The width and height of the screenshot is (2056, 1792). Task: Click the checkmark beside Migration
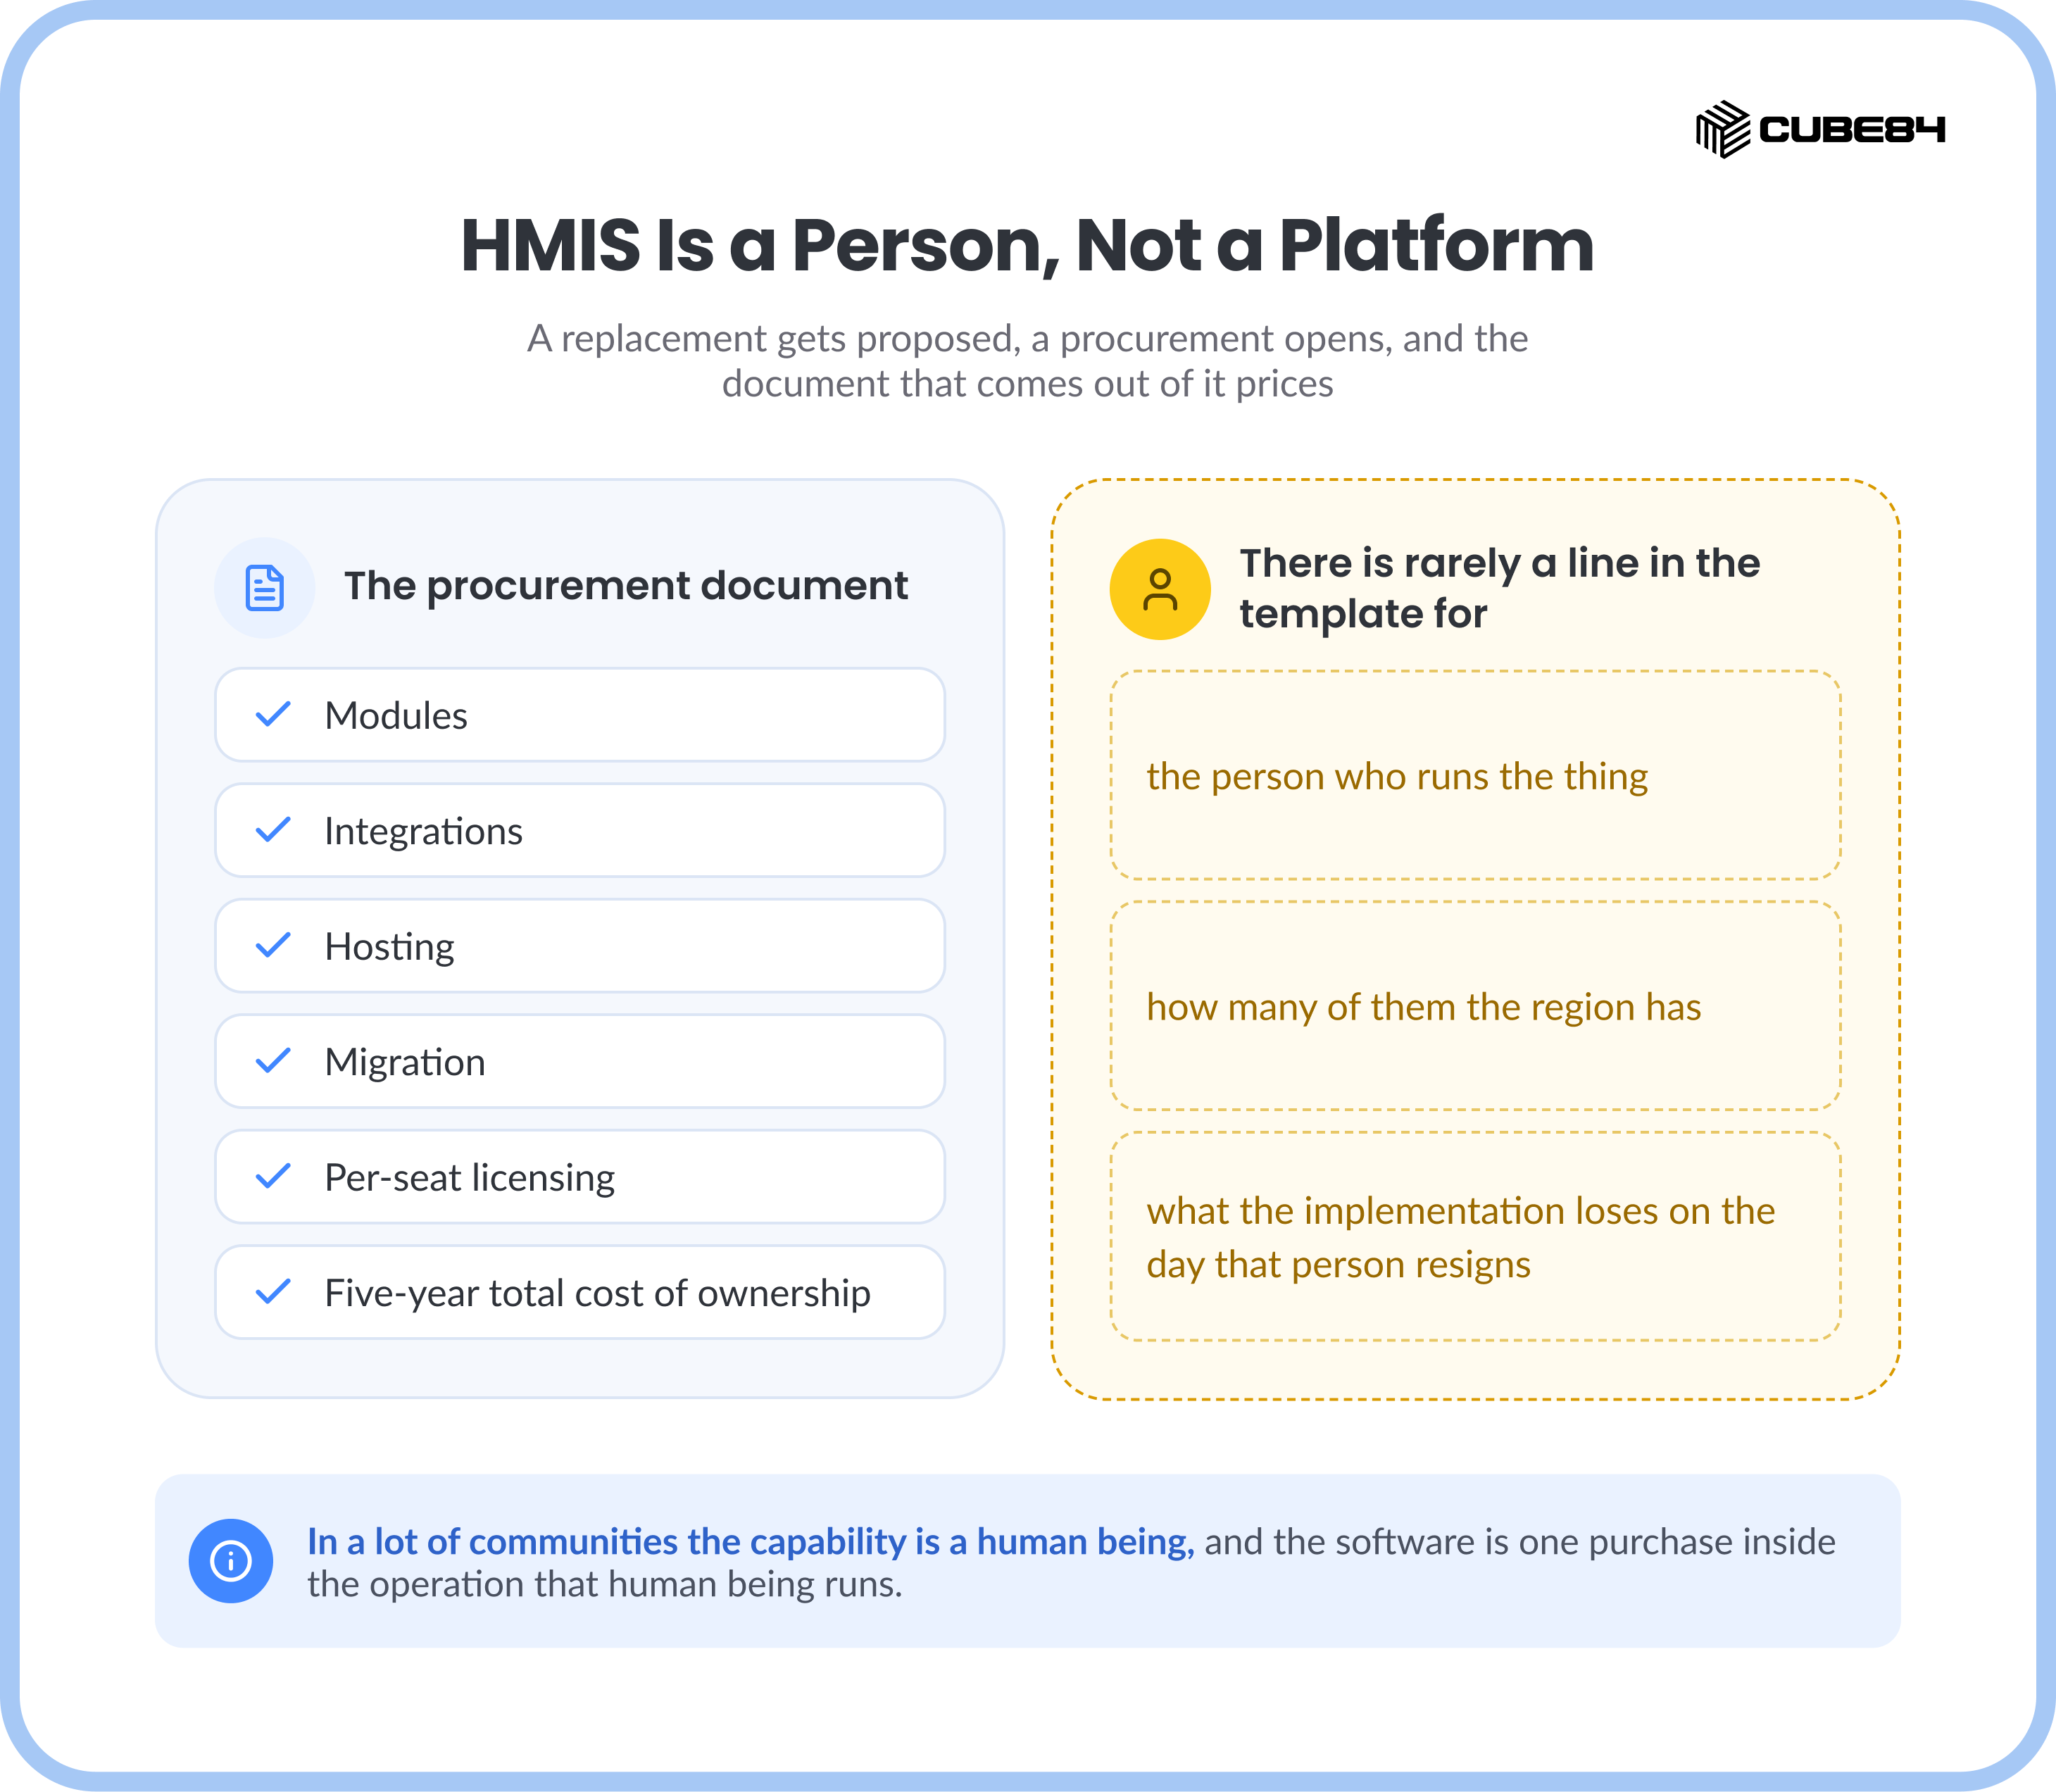point(273,1061)
